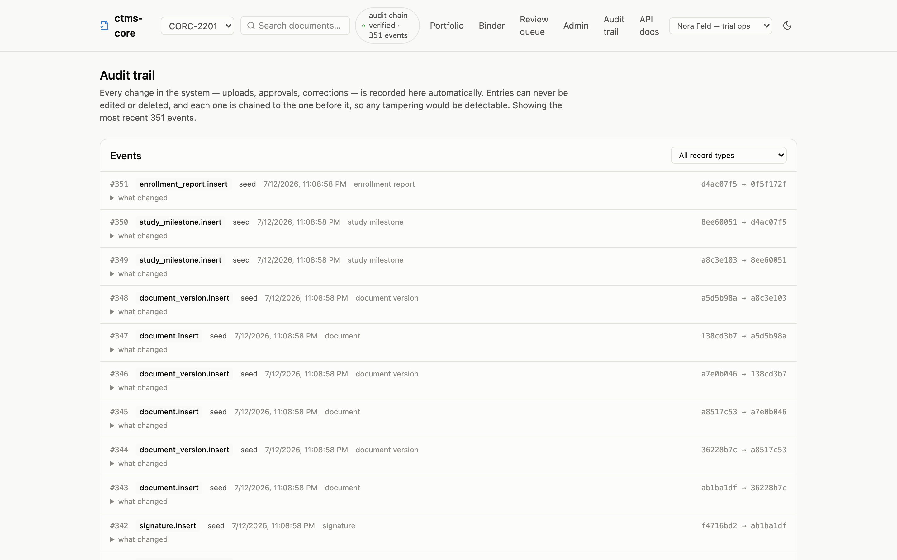
Task: Open the Audit trail nav link
Action: point(614,26)
